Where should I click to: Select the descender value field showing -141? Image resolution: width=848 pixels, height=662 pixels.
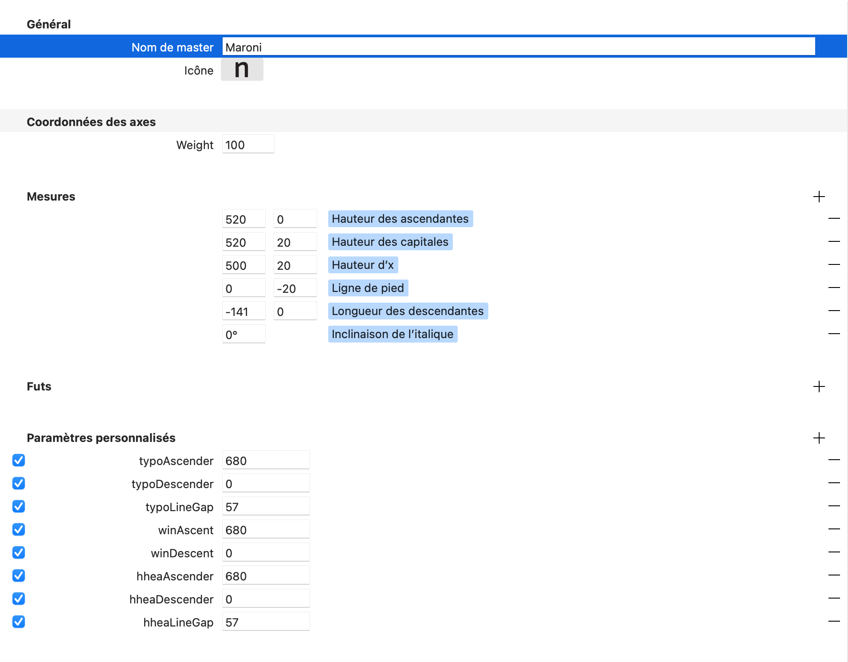[243, 311]
